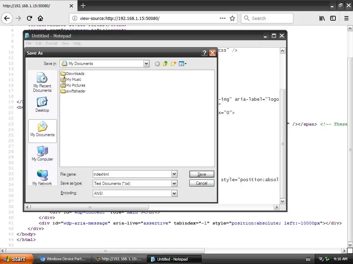353x264 pixels.
Task: Open Notepad's View menu
Action: tap(65, 43)
